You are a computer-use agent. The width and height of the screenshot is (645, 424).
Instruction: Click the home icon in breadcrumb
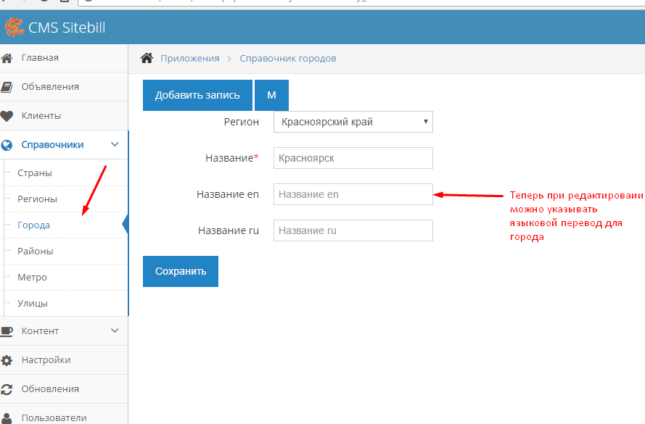147,58
